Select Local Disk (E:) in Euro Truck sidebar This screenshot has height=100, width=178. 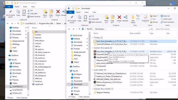tap(18, 90)
